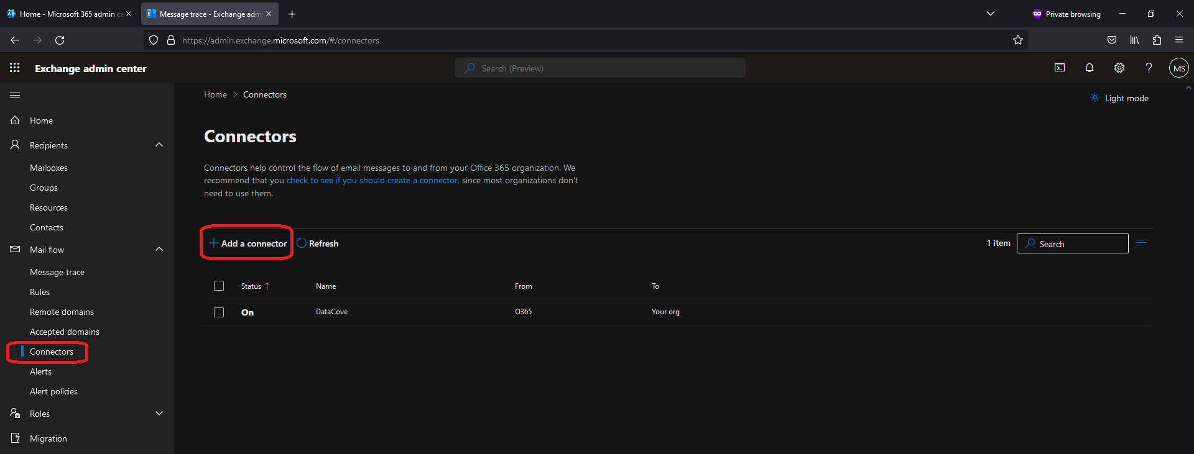Image resolution: width=1194 pixels, height=454 pixels.
Task: Switch to the Microsoft 365 admin tab
Action: [67, 14]
